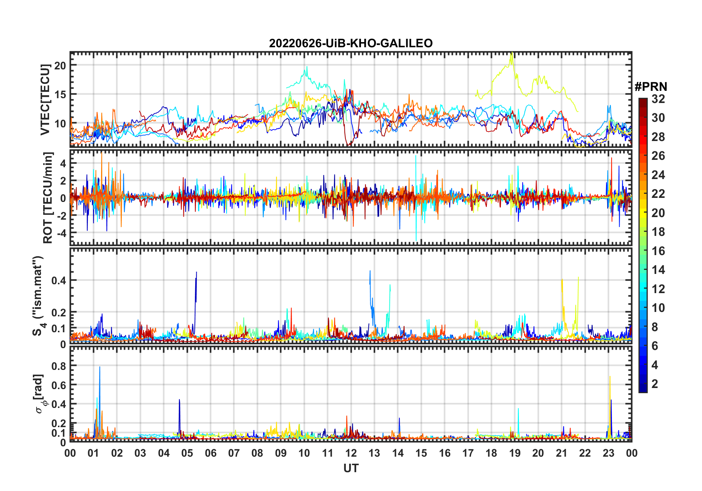This screenshot has width=702, height=491.
Task: Click sigma phi y-axis tick 0.8
Action: (59, 366)
